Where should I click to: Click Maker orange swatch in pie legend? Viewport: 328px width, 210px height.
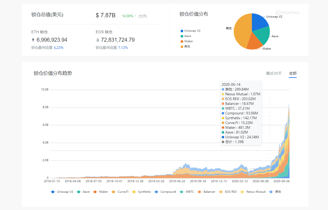pyautogui.click(x=182, y=41)
